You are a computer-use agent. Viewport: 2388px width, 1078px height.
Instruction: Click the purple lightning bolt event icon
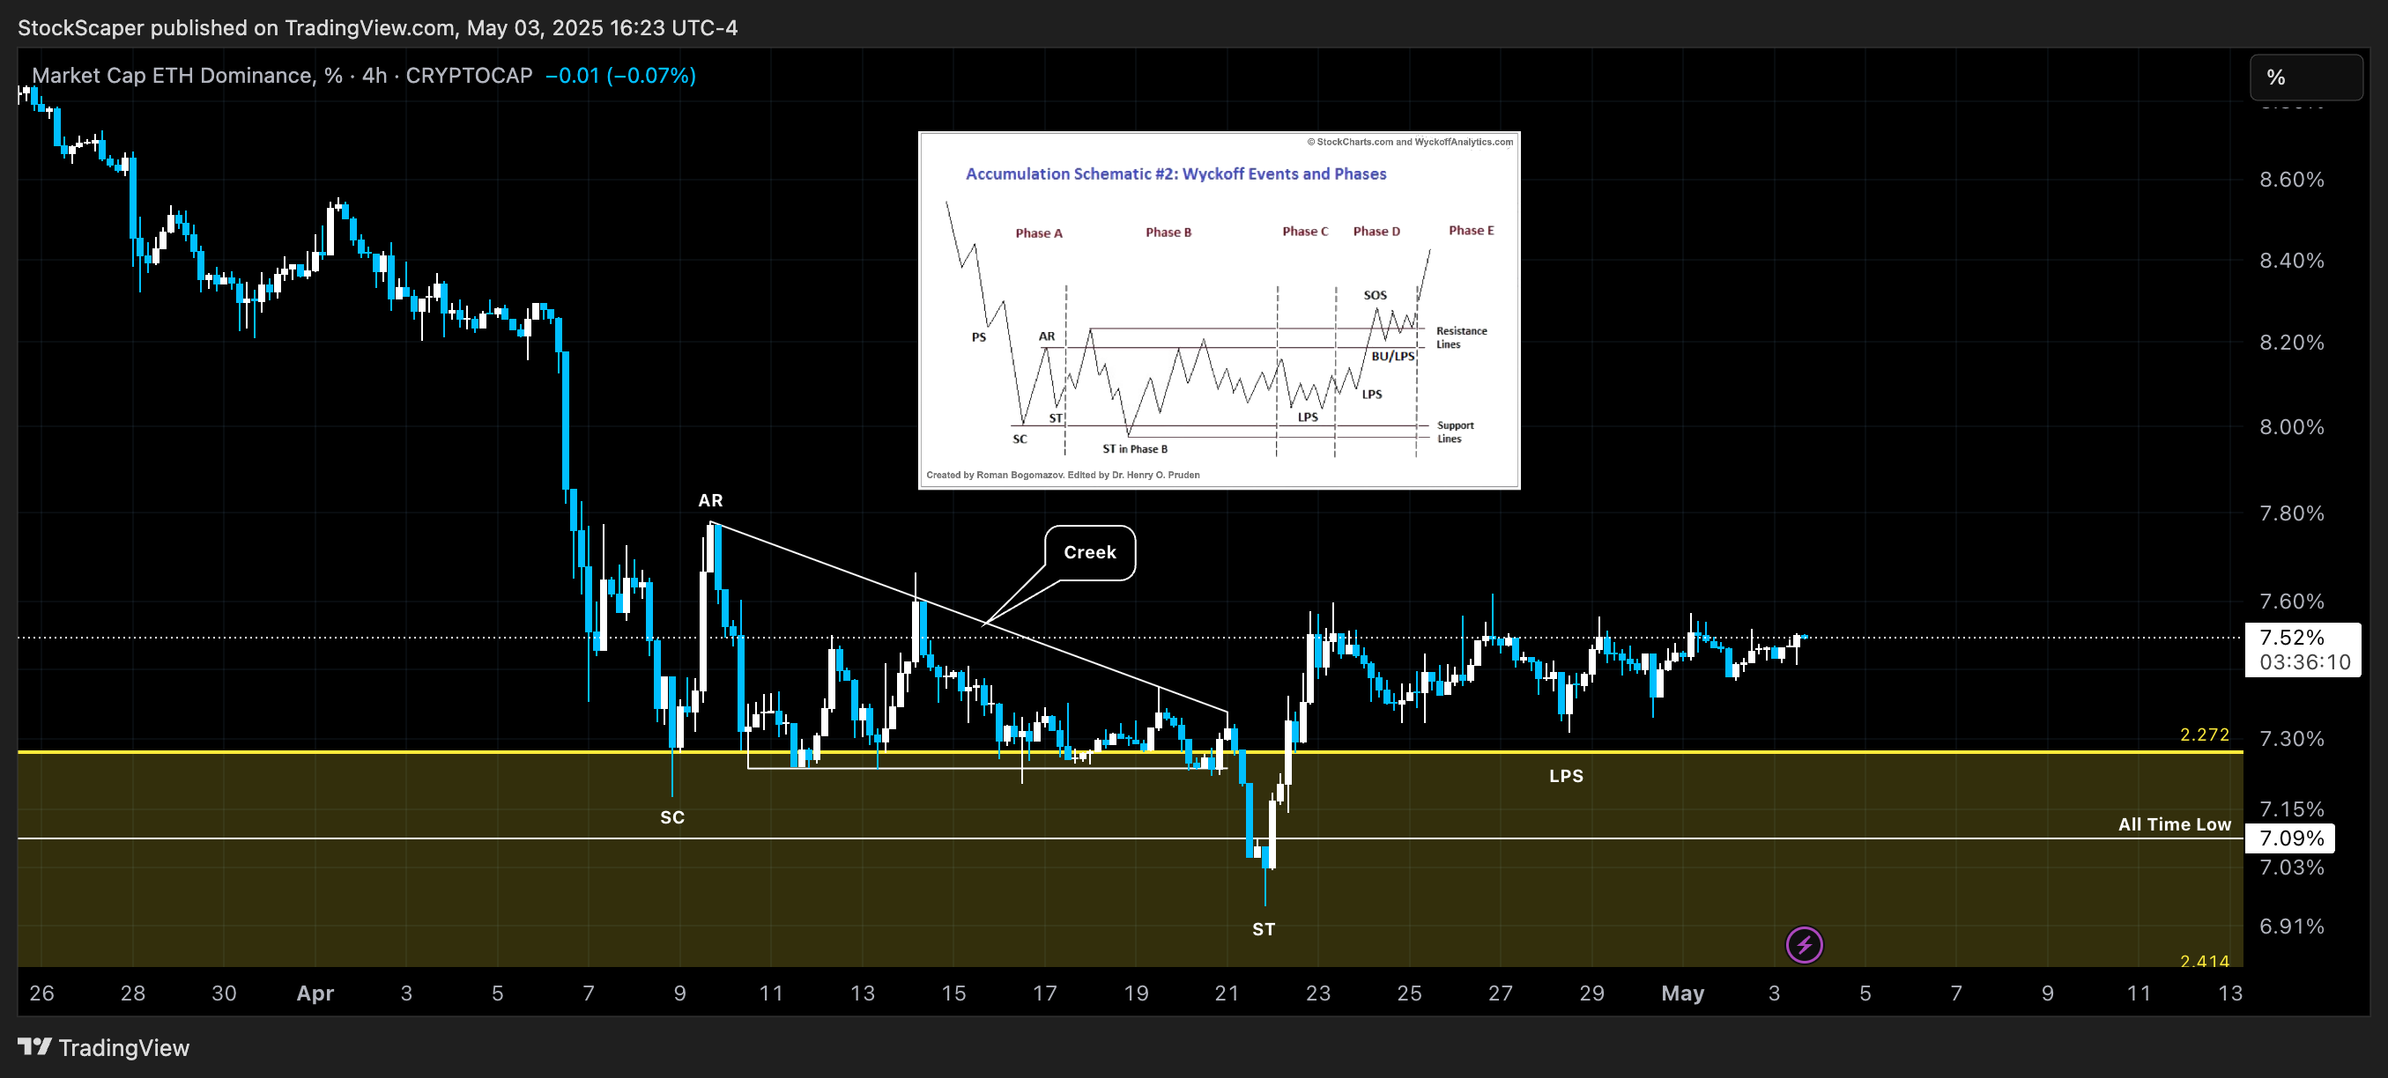pyautogui.click(x=1804, y=944)
